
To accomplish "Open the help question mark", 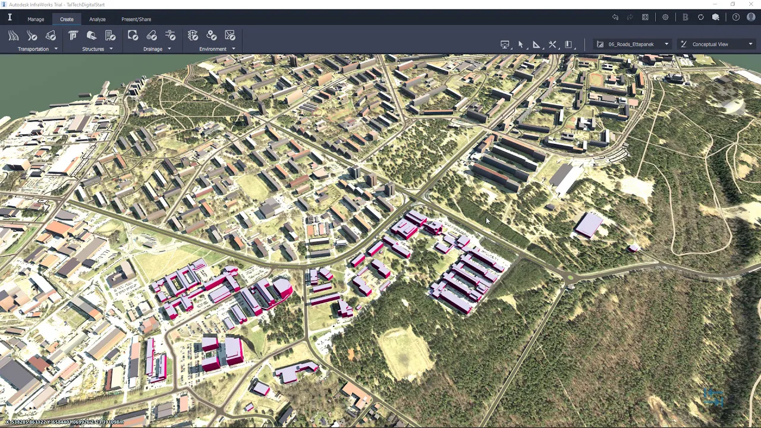I will point(736,17).
